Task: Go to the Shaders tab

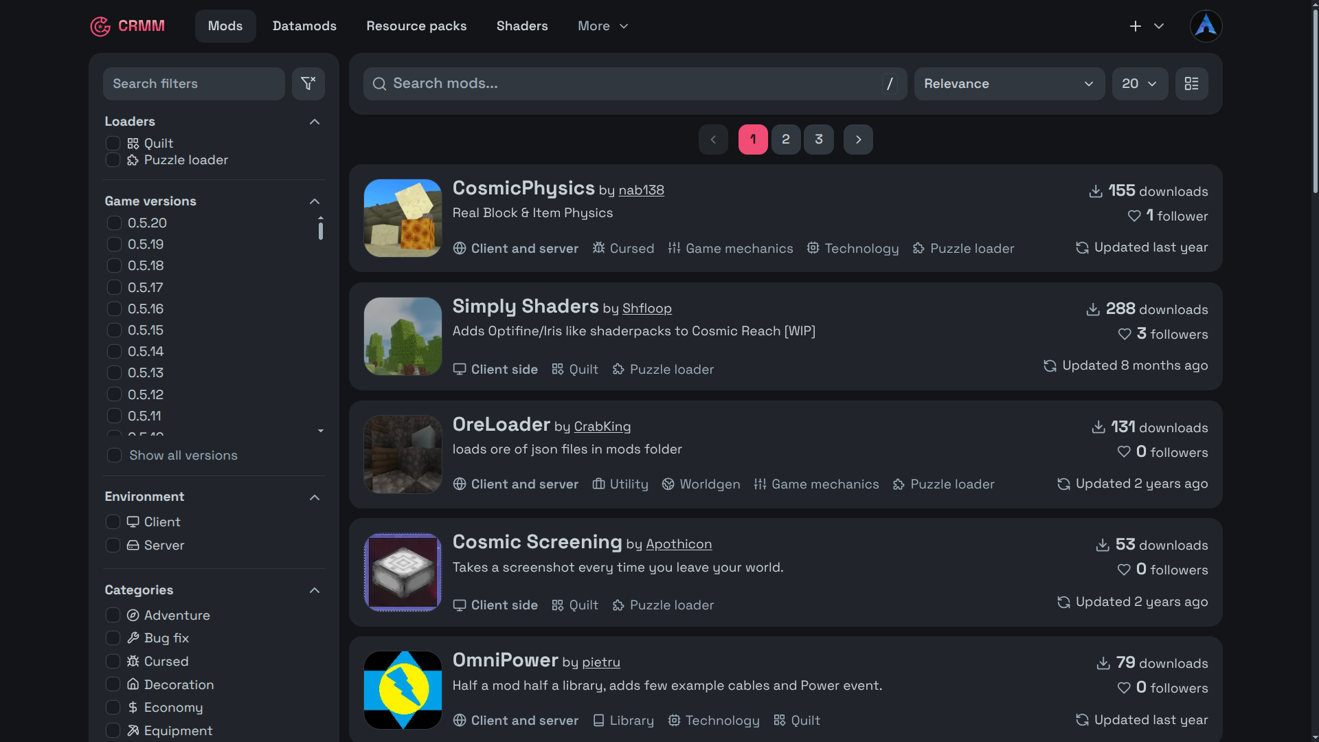Action: [522, 26]
